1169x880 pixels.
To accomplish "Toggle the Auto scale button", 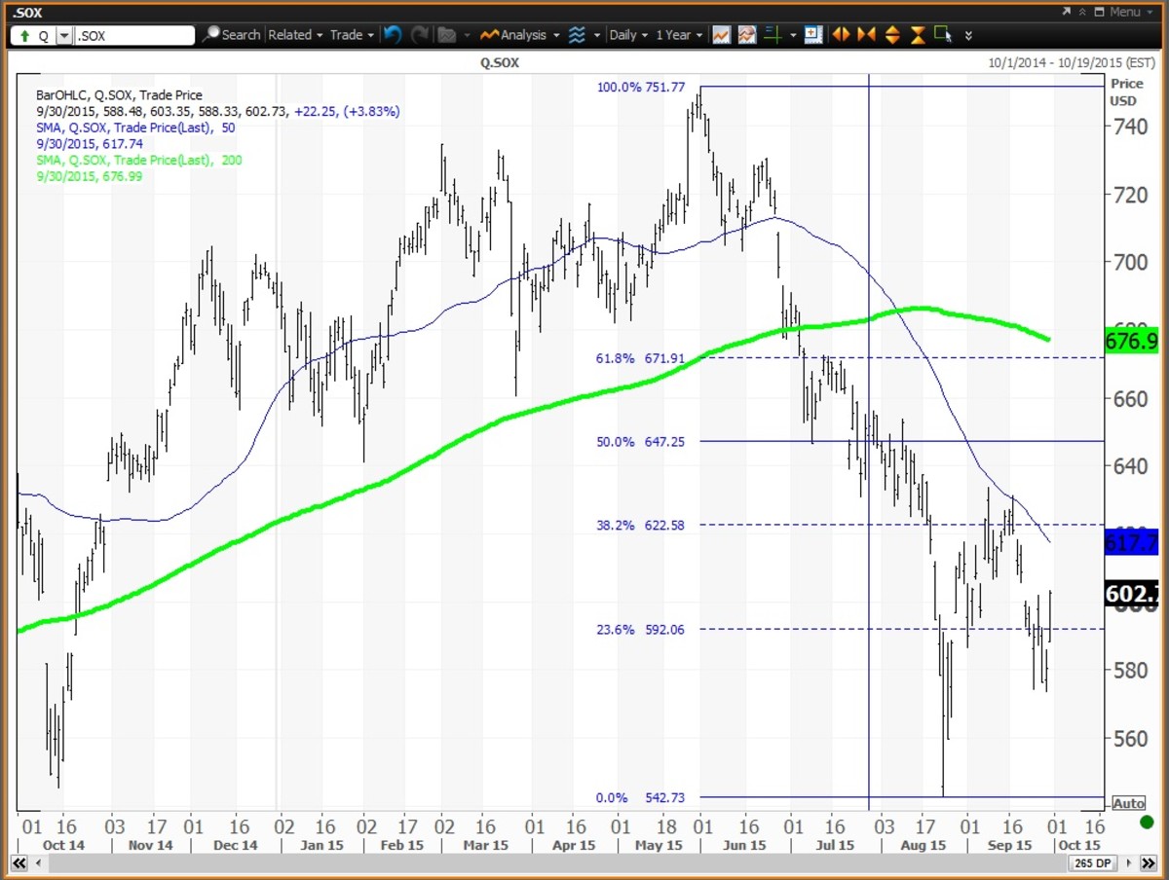I will click(1127, 803).
